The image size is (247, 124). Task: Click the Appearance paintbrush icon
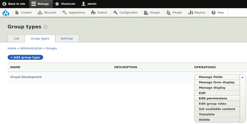[x=65, y=12]
